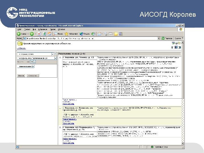Click the Edit page toolbar icon

click(x=111, y=34)
